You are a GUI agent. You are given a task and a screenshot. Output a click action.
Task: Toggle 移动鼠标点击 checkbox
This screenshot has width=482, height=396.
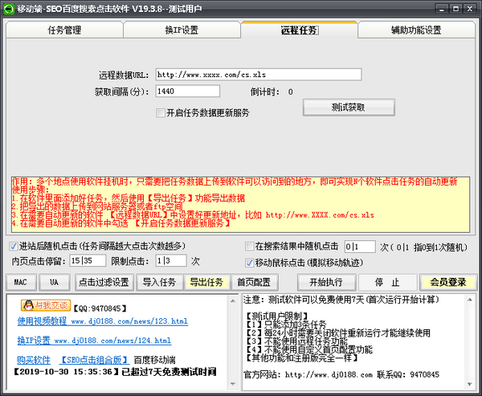click(x=249, y=263)
